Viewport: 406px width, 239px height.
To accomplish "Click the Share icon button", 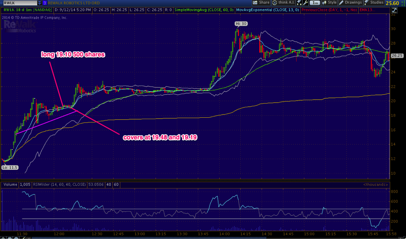I will pyautogui.click(x=261, y=2).
